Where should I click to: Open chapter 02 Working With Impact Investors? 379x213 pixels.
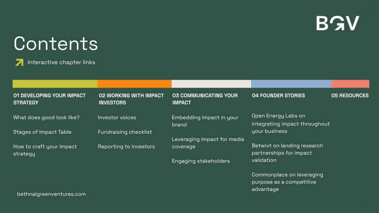[131, 99]
